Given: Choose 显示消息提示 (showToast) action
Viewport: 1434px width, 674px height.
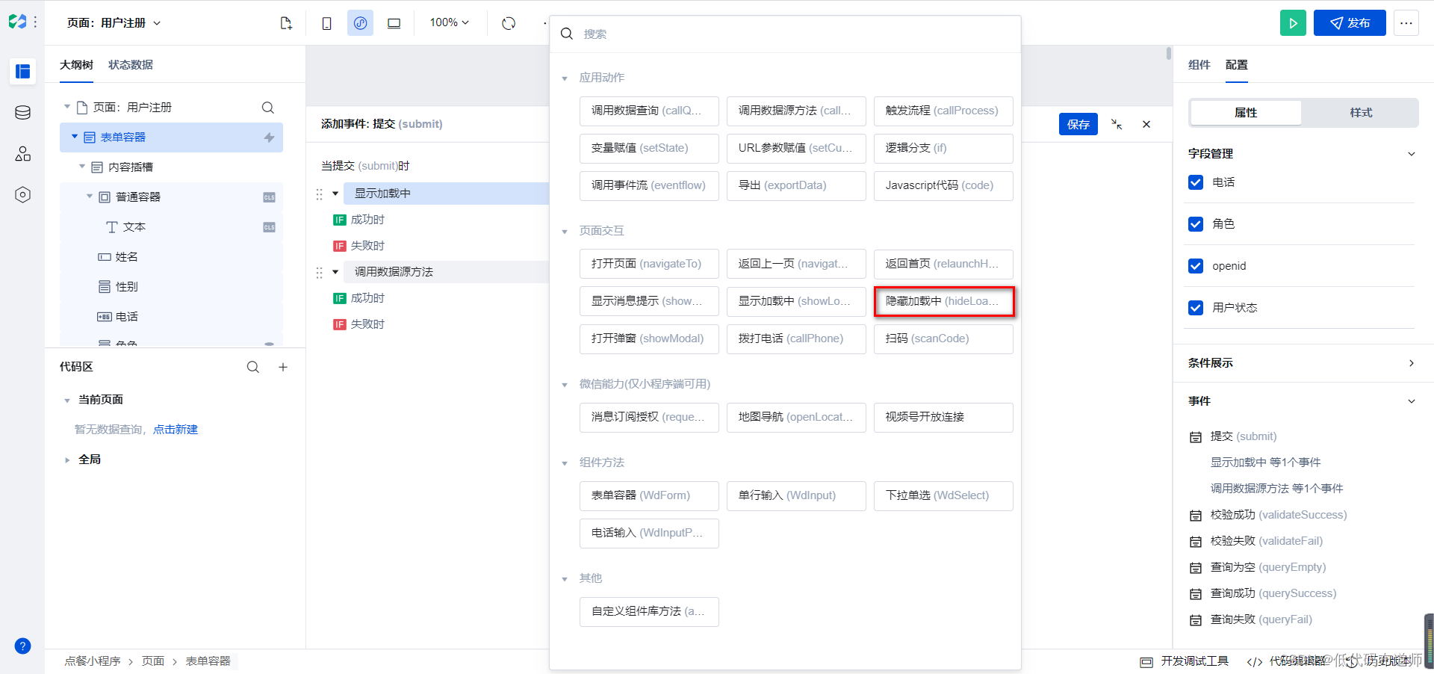Looking at the screenshot, I should point(649,301).
